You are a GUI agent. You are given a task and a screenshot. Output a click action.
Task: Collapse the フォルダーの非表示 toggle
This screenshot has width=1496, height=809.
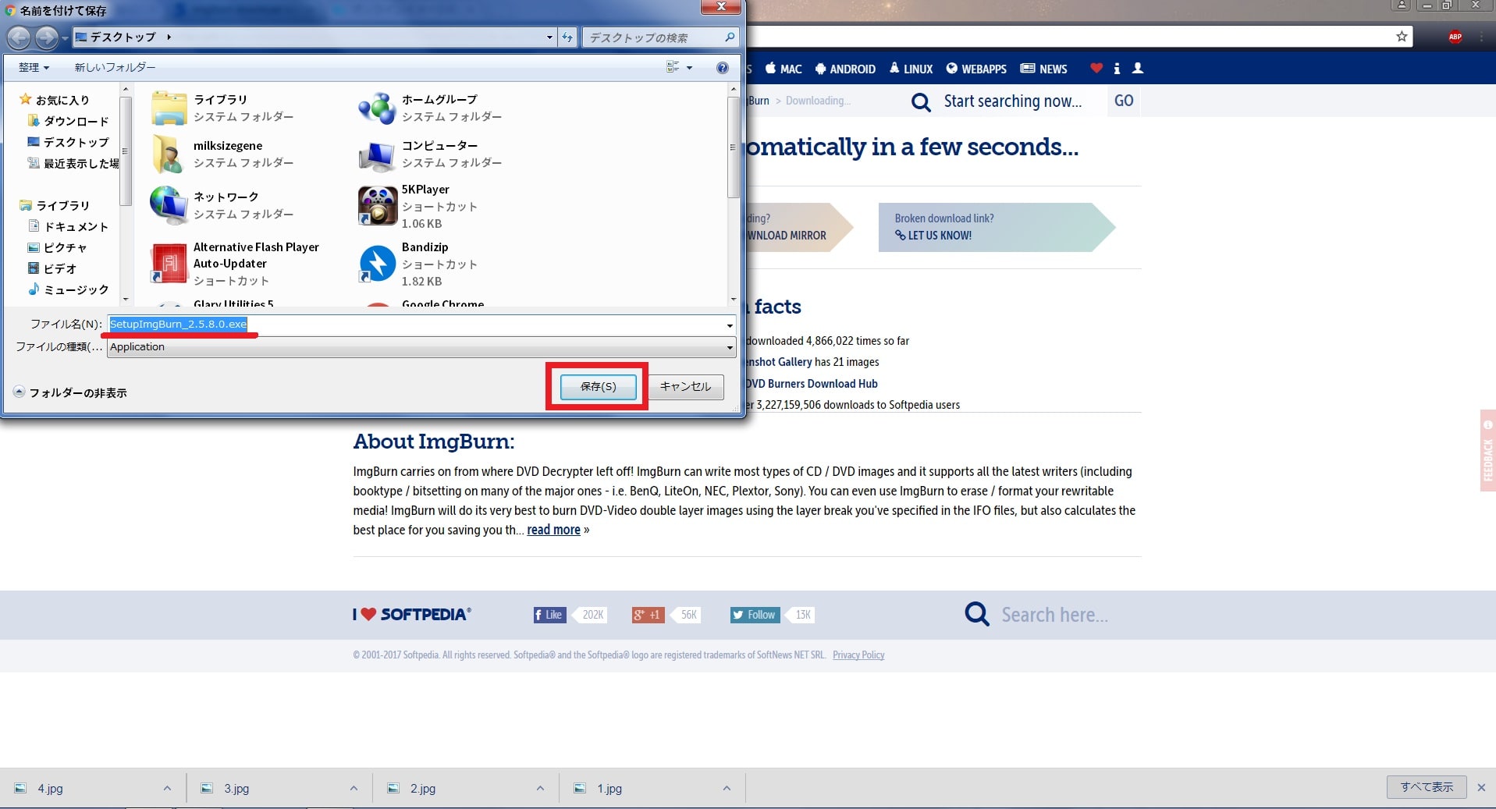[19, 392]
